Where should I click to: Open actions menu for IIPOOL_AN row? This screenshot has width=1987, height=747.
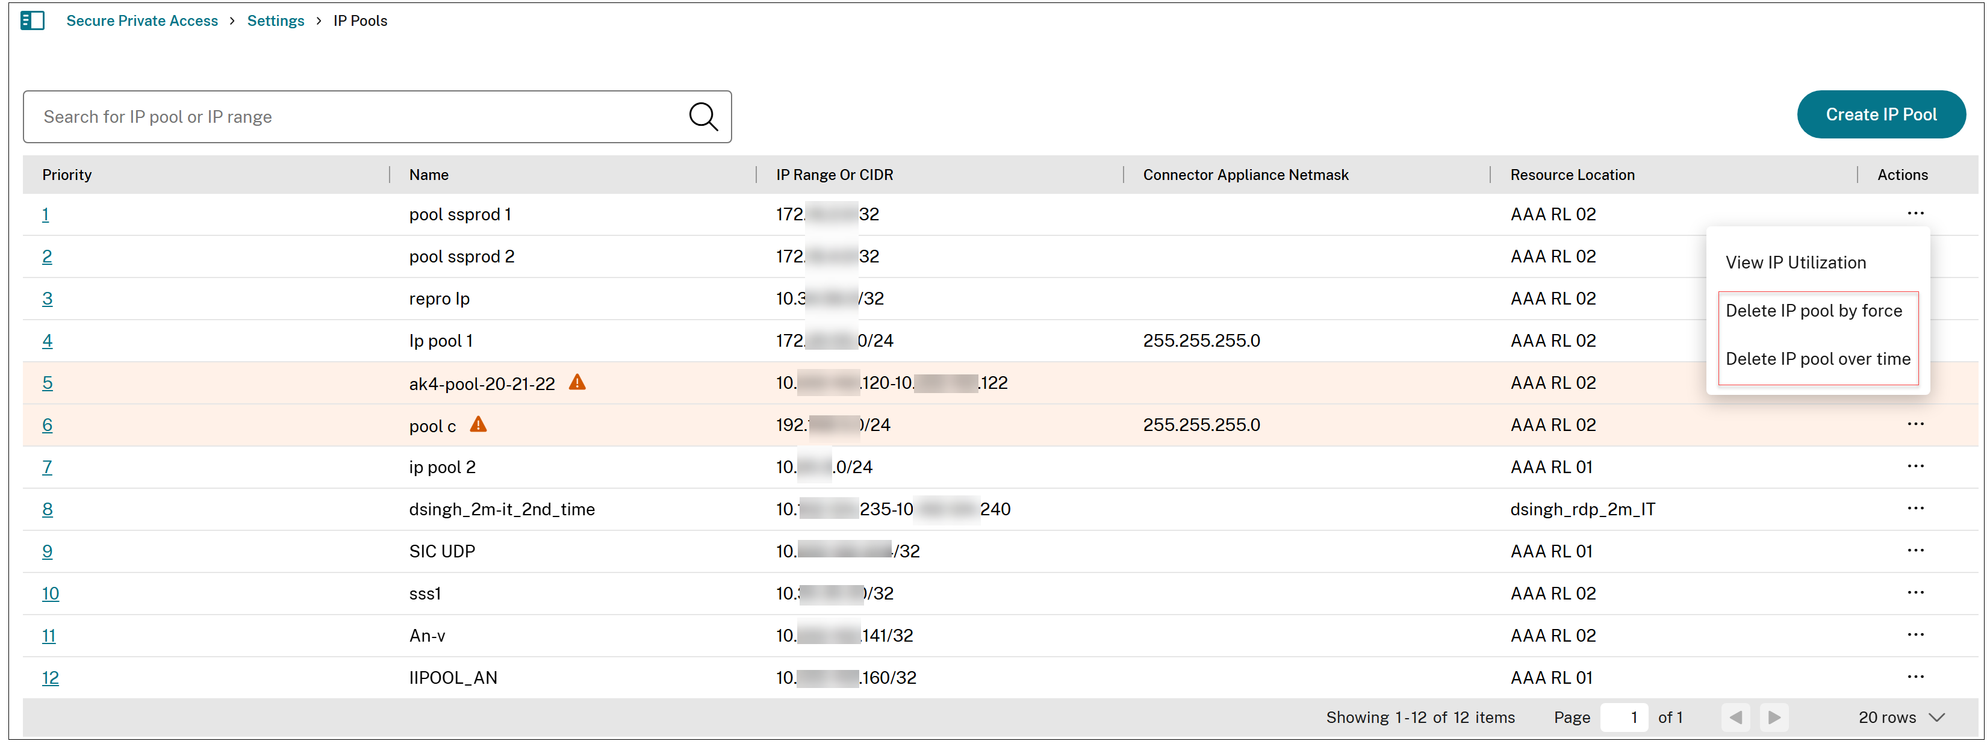click(x=1915, y=676)
